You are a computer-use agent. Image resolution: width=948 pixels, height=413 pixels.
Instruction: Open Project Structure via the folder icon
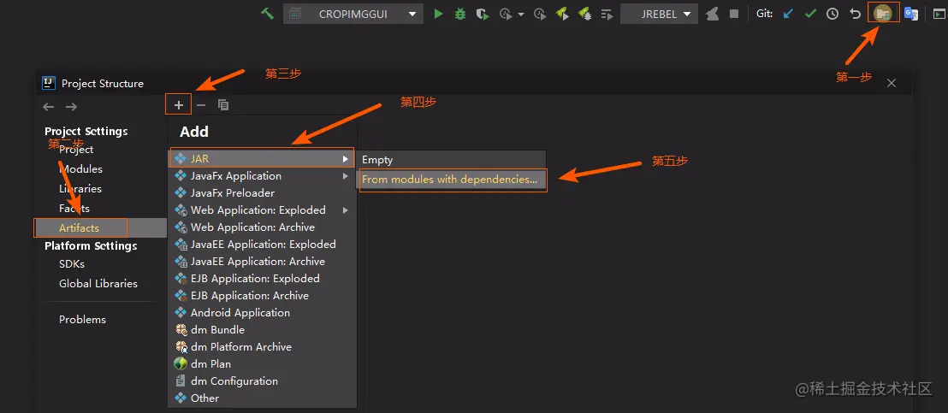pyautogui.click(x=883, y=13)
